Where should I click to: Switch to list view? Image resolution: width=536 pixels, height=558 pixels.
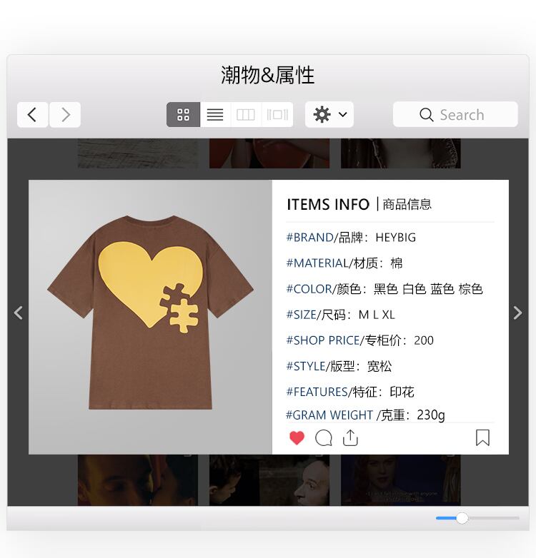215,115
